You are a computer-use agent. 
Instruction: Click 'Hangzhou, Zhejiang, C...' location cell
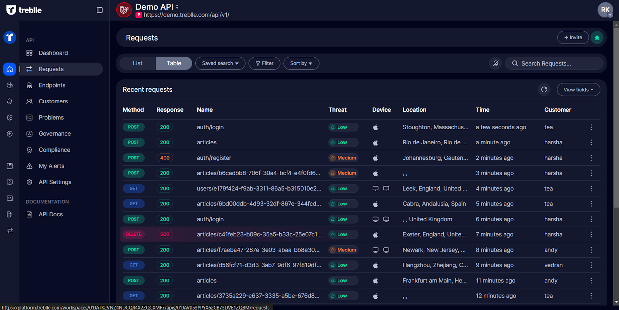point(435,265)
